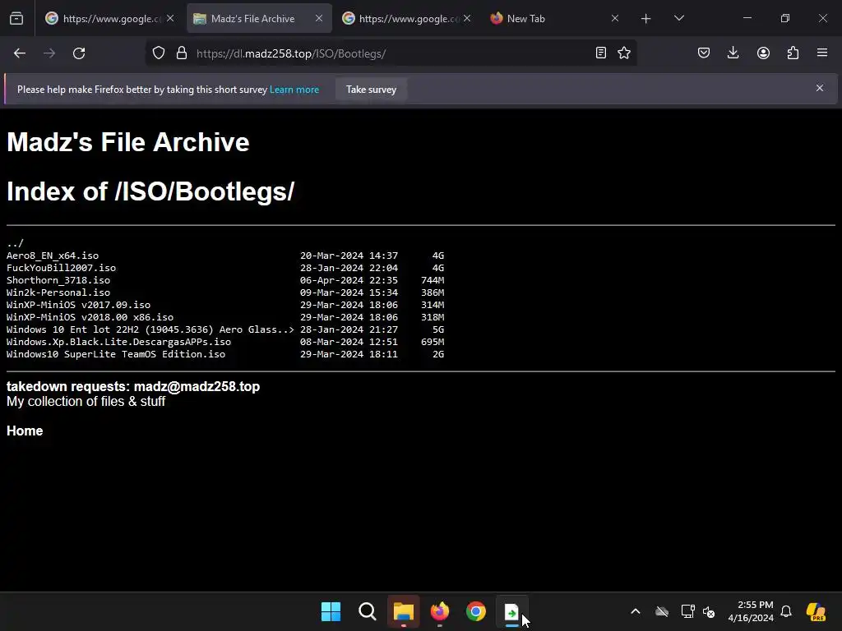Viewport: 842px width, 631px height.
Task: Download Aero8_EN_x64.iso
Action: point(53,256)
